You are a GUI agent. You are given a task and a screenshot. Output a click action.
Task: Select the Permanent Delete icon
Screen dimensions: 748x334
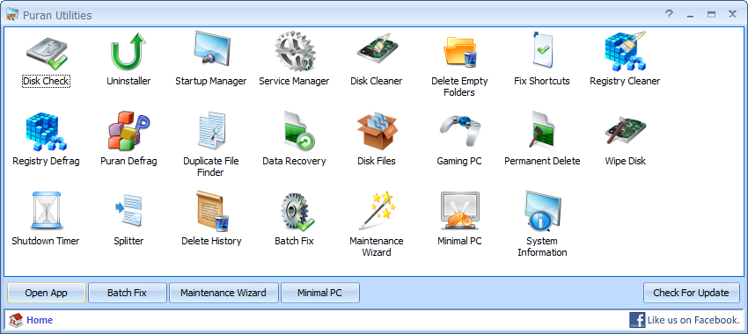coord(542,130)
